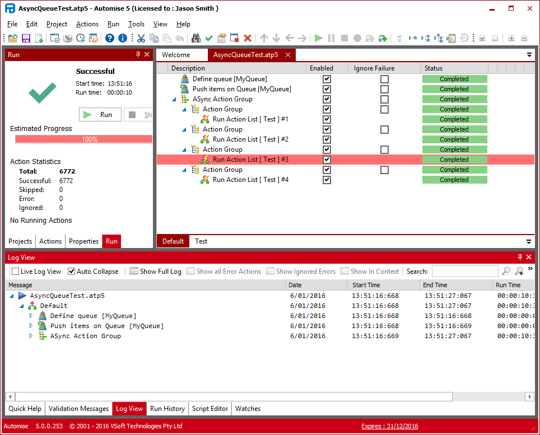Collapse the ASync Action Group node

click(x=174, y=100)
